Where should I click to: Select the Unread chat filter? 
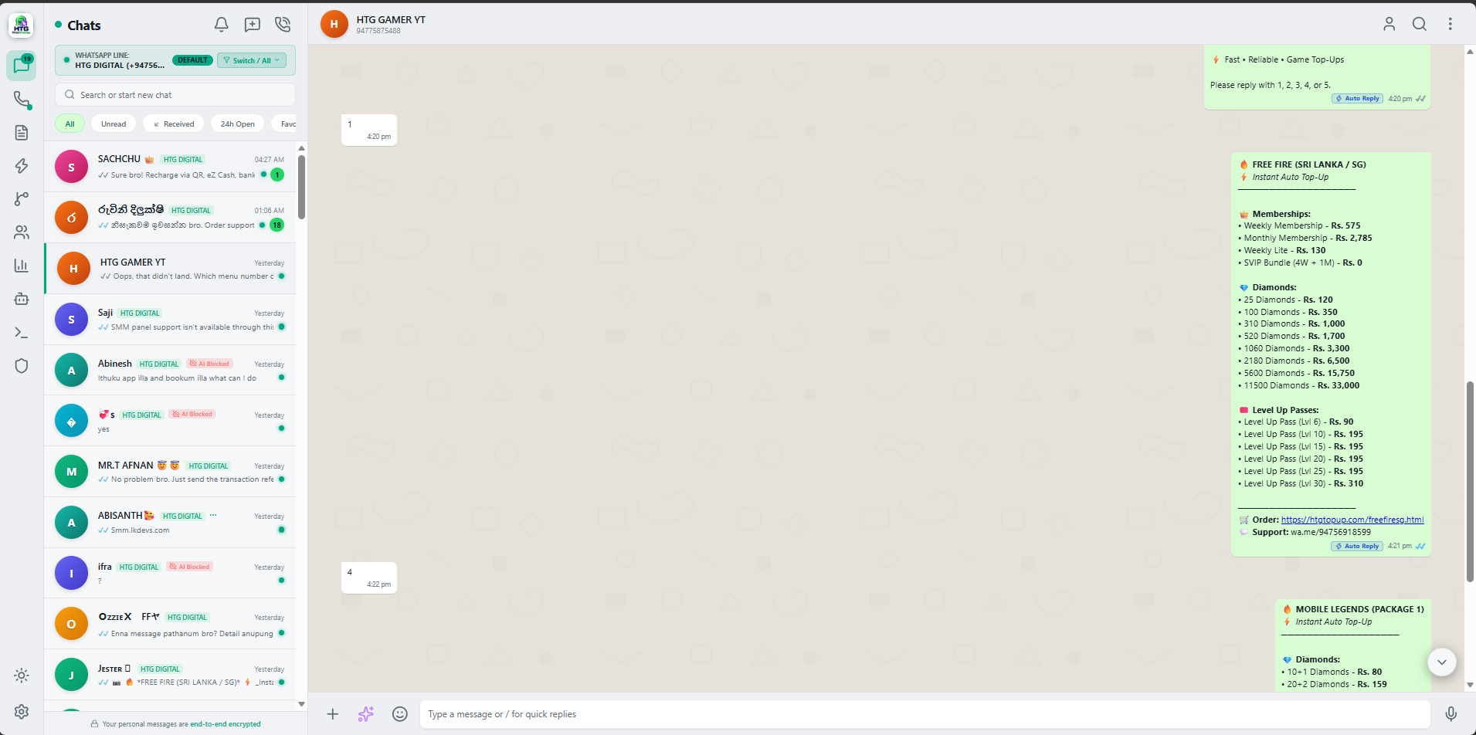[114, 124]
